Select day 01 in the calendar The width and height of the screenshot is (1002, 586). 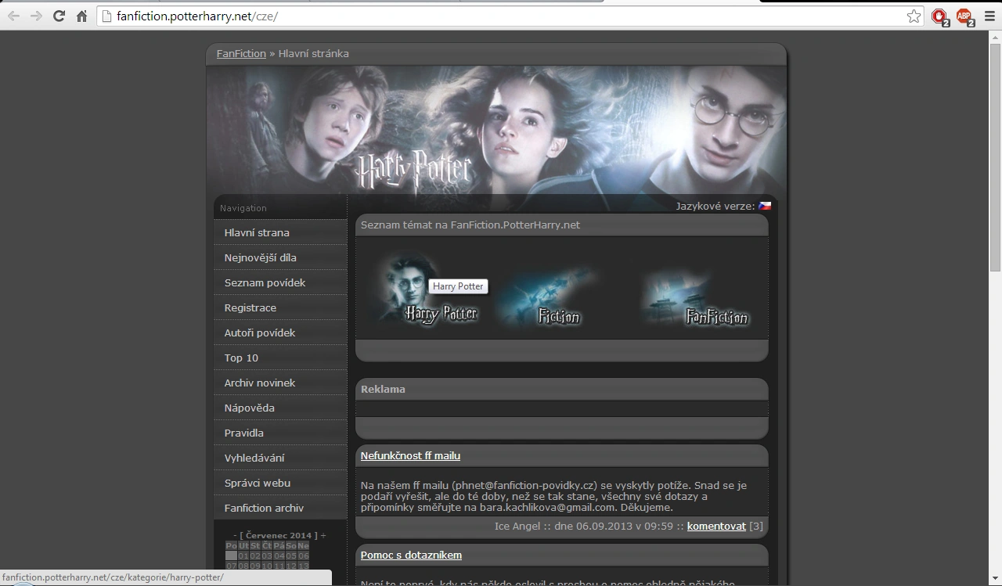[x=243, y=555]
